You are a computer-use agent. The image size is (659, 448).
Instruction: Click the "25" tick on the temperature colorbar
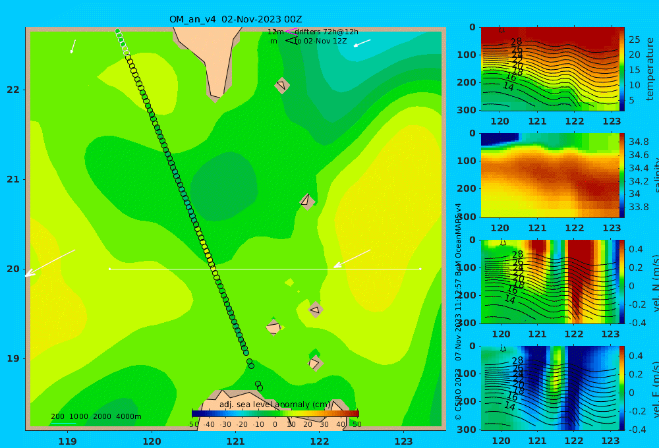pos(634,40)
